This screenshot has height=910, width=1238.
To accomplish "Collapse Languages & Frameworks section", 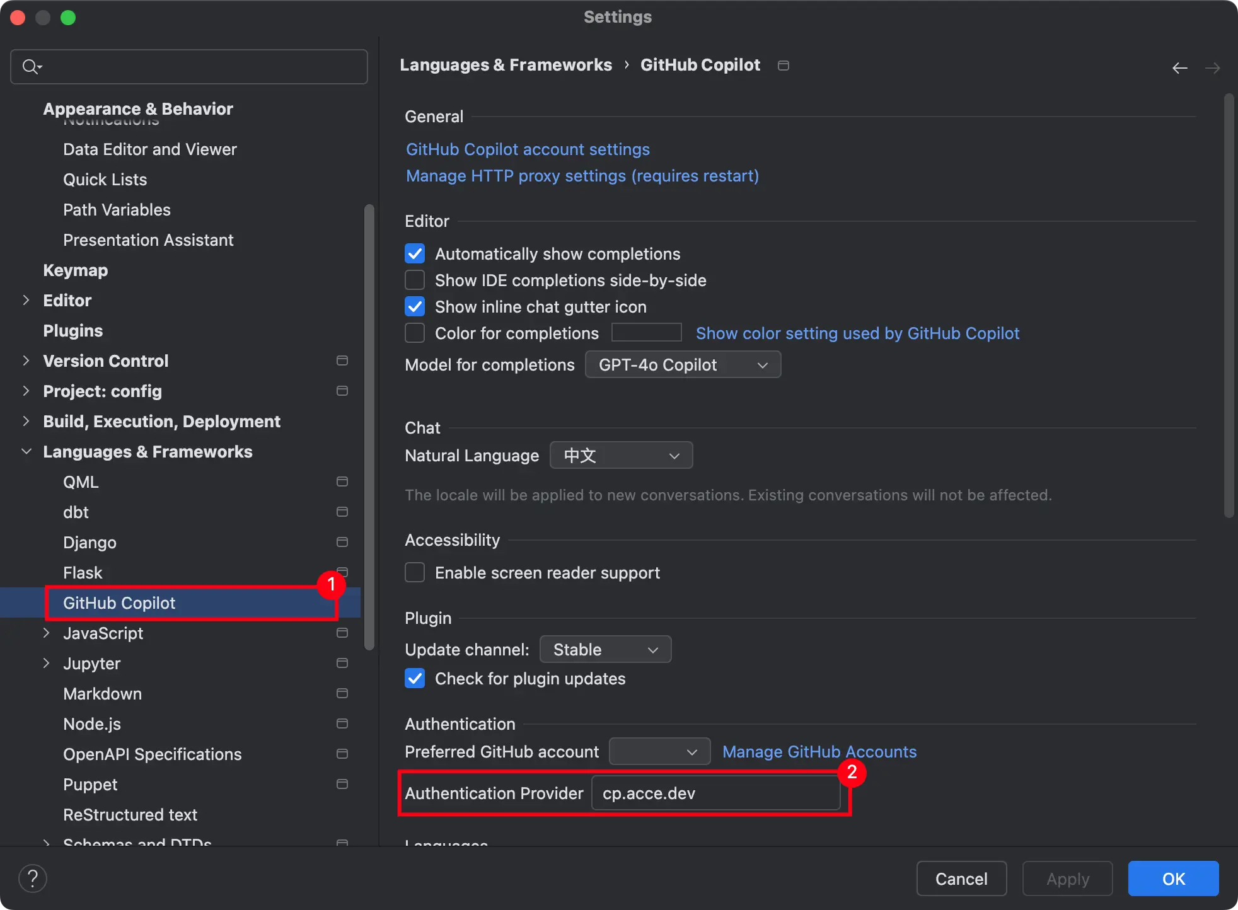I will [26, 451].
